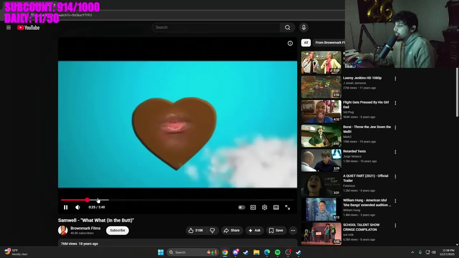The height and width of the screenshot is (258, 459).
Task: Open Spotify from the taskbar
Action: [278, 252]
